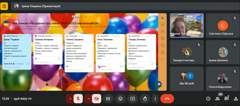Image resolution: width=240 pixels, height=106 pixels.
Task: Open three-dot menu on Ірина Тищенко card
Action: tap(30, 36)
